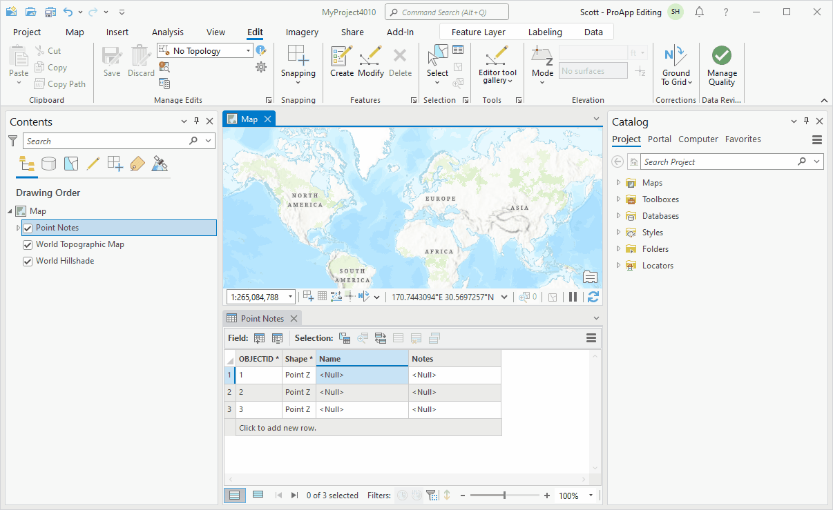
Task: Click 'Click to add new row'
Action: tap(278, 428)
